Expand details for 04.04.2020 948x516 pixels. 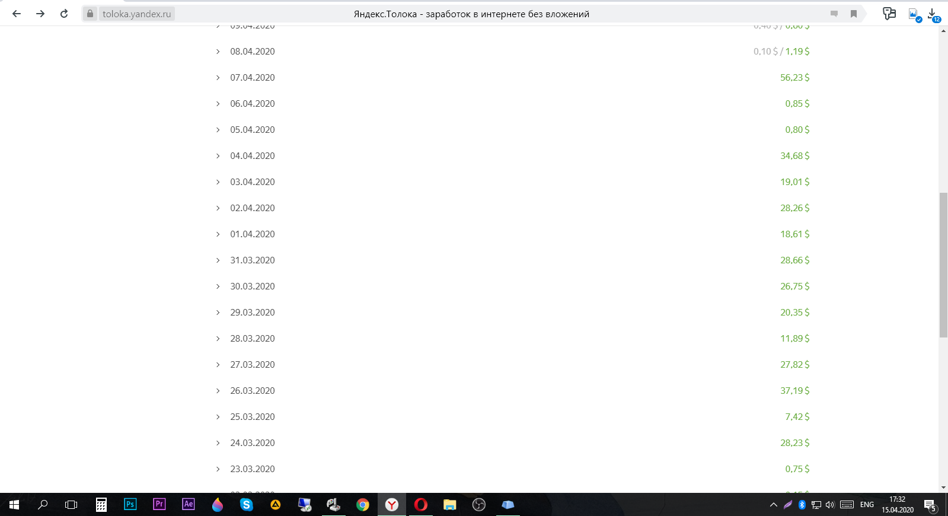coord(218,156)
